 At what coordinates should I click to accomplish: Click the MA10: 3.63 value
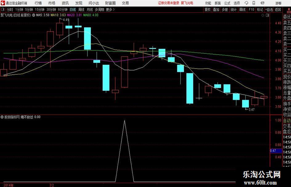pyautogui.click(x=58, y=15)
